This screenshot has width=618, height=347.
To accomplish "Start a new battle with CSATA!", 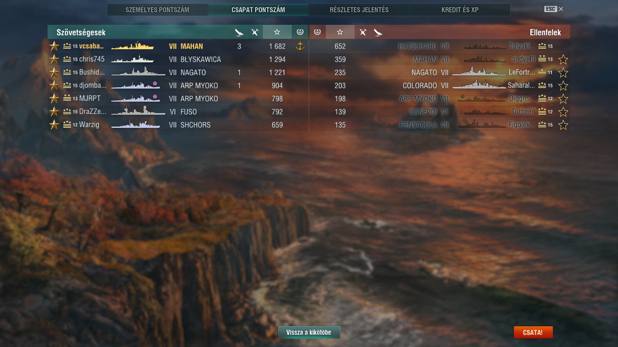I will (x=533, y=333).
